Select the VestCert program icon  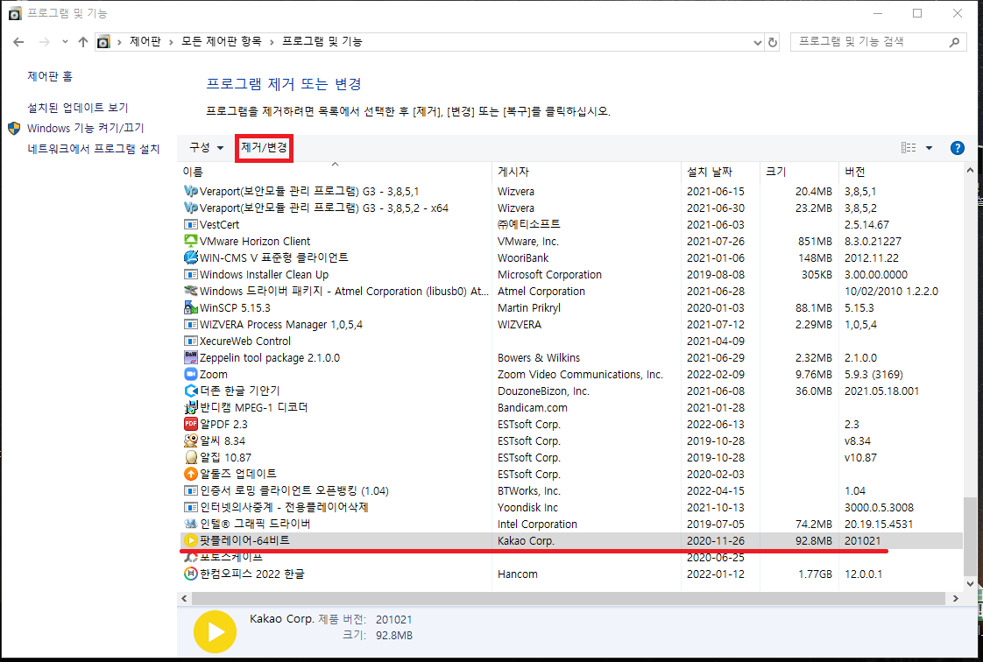click(191, 224)
